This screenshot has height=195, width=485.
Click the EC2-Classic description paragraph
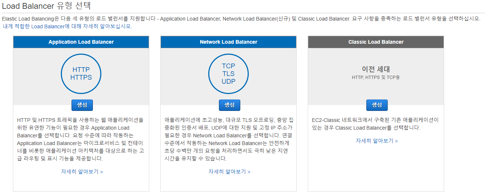coord(375,124)
